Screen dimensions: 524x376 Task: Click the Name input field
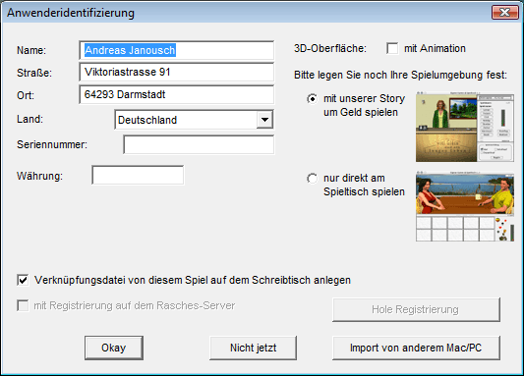[x=176, y=50]
